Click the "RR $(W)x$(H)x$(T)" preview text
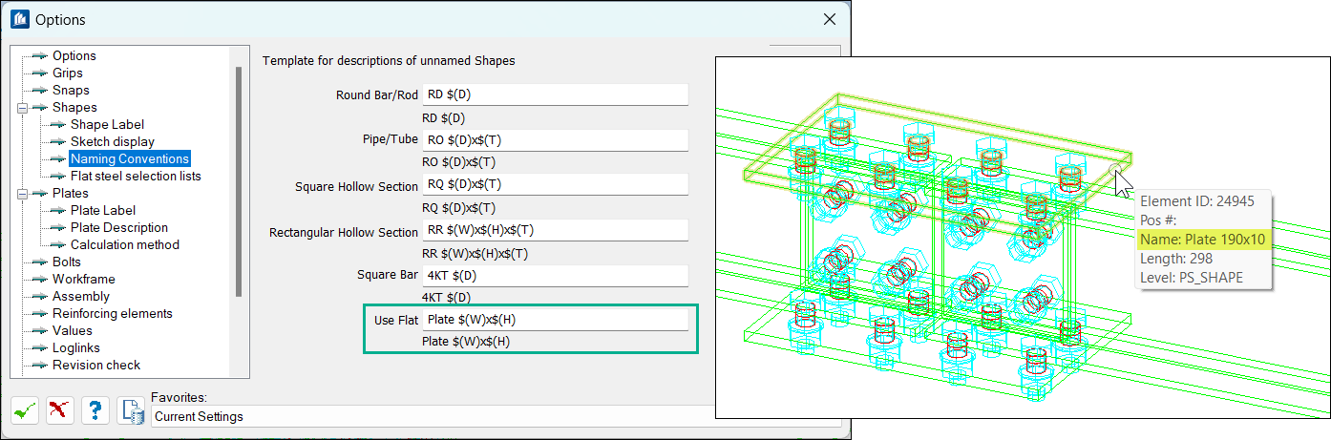This screenshot has height=440, width=1331. click(475, 254)
